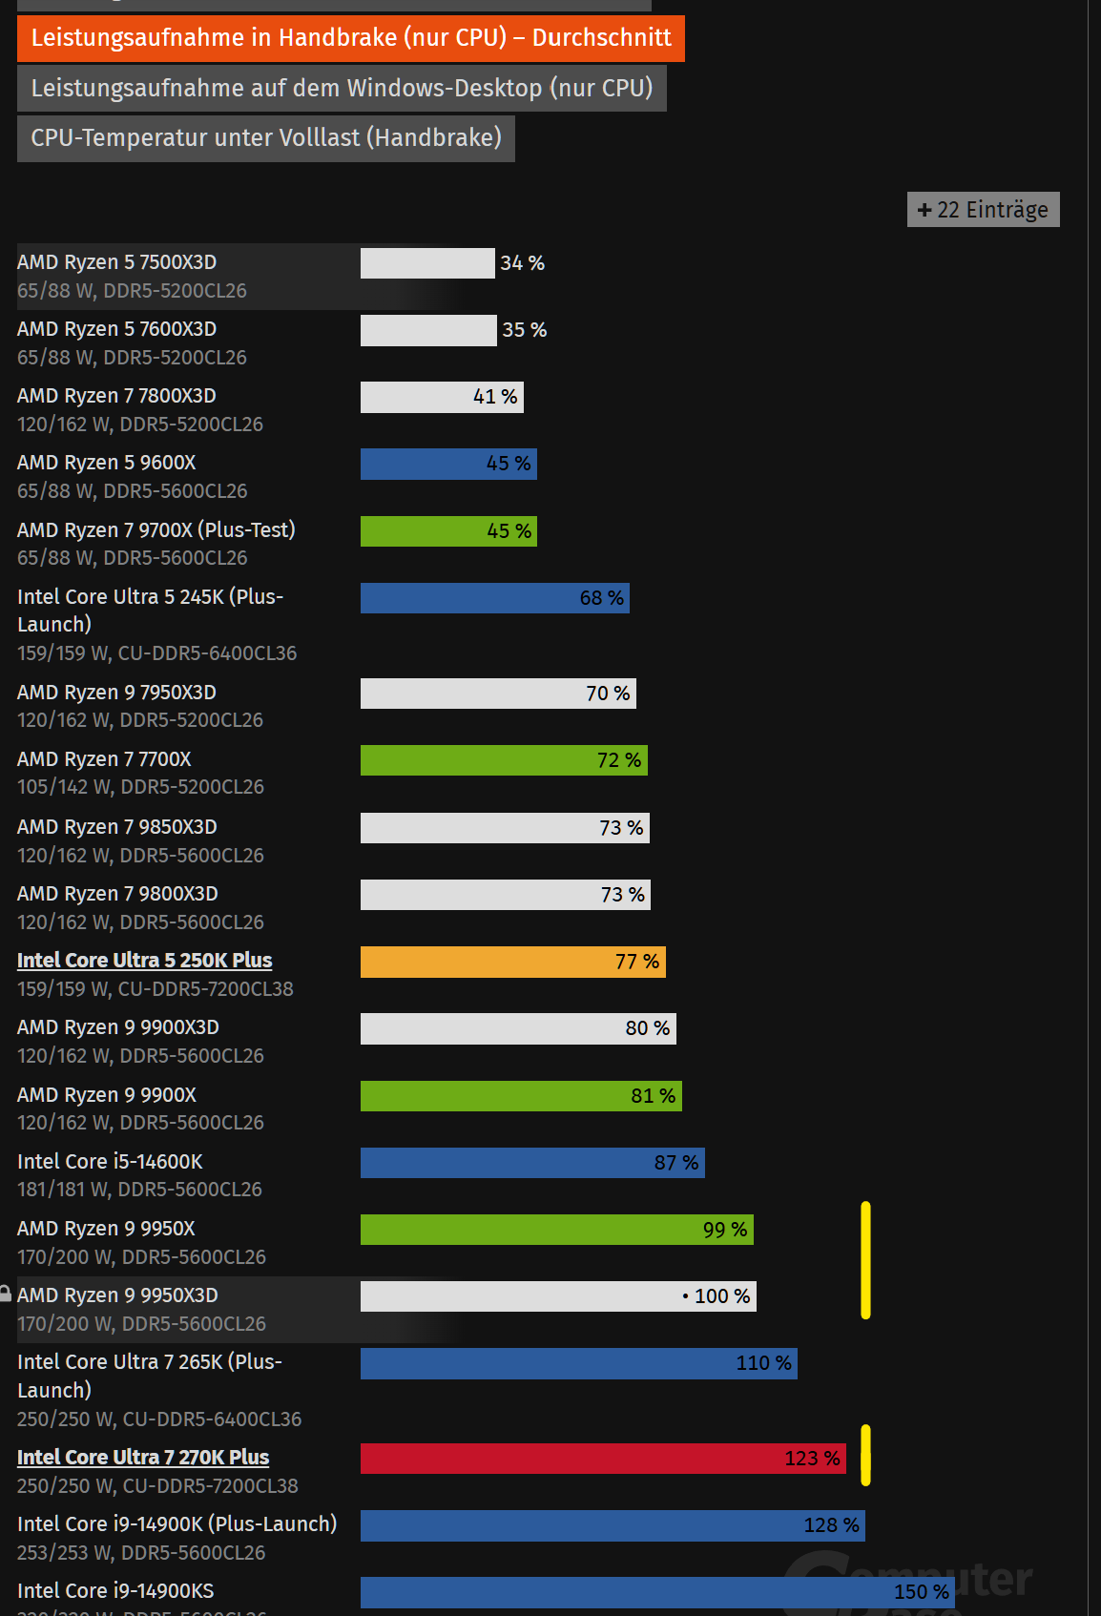Select the 181/181 W, DDR5-5600CL26 spec text
Image resolution: width=1101 pixels, height=1616 pixels.
tap(139, 1190)
